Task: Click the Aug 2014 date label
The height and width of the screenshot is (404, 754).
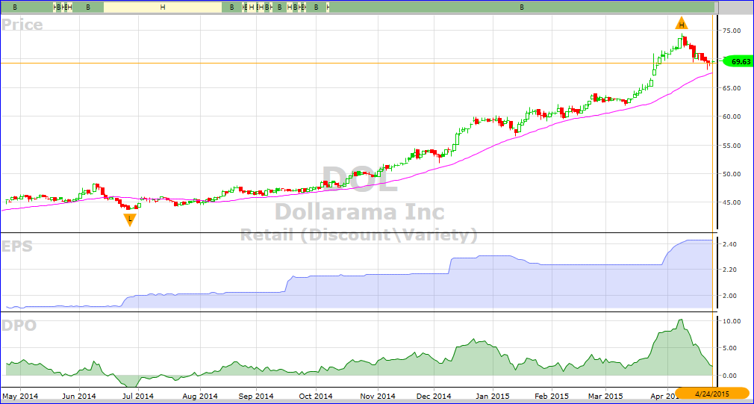Action: [200, 397]
